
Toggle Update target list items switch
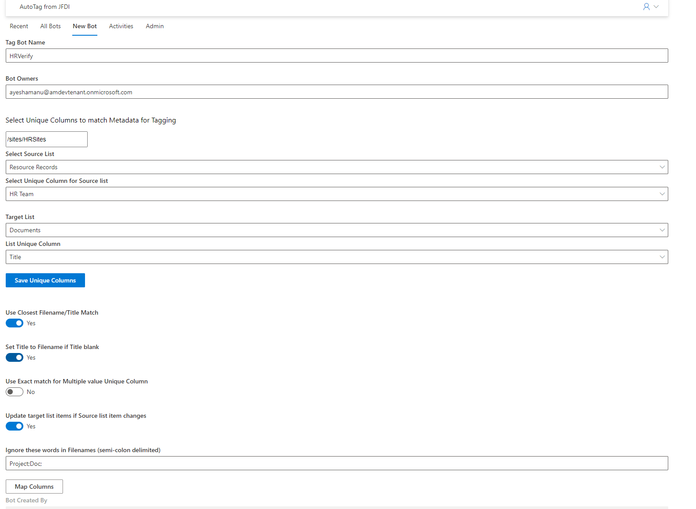point(15,426)
